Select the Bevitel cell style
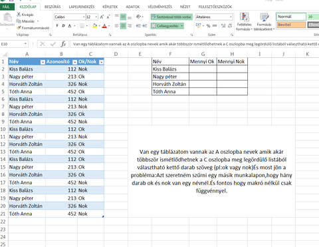The image size is (319, 247). [291, 25]
